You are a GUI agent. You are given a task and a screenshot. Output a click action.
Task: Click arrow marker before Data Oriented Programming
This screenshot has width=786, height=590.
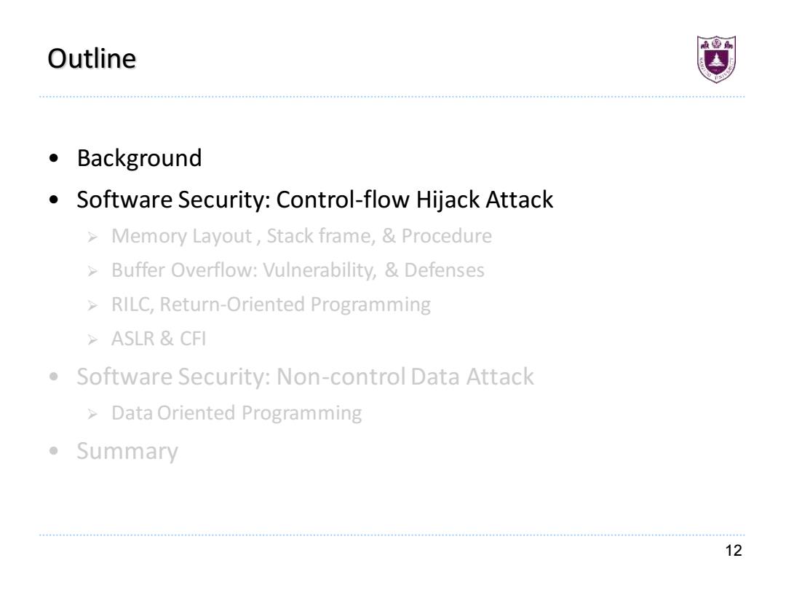tap(92, 414)
